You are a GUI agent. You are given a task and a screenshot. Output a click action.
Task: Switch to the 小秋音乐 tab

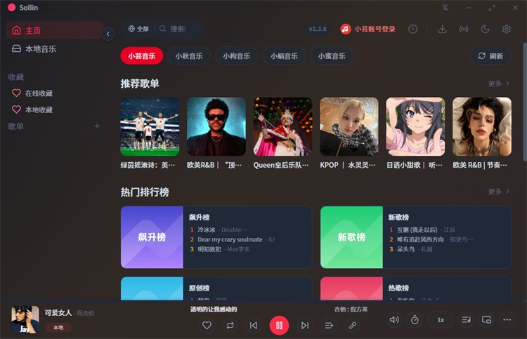point(189,56)
